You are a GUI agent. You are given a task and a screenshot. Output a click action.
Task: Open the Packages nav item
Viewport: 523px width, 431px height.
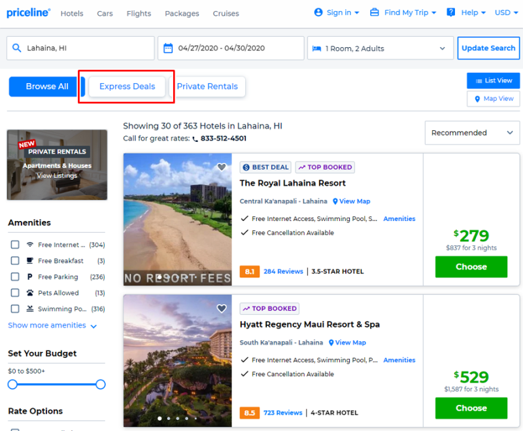point(182,13)
